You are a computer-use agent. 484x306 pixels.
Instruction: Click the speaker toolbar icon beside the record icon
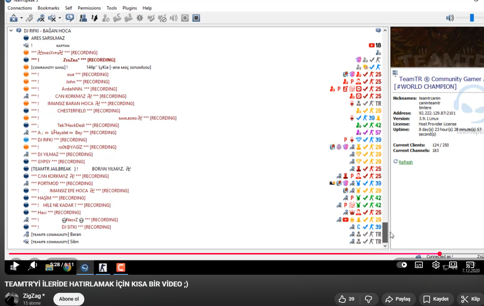(174, 18)
